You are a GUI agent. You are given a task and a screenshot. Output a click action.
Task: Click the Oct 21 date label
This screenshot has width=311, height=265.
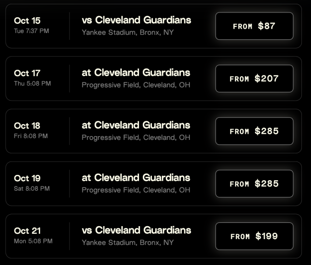pyautogui.click(x=27, y=230)
